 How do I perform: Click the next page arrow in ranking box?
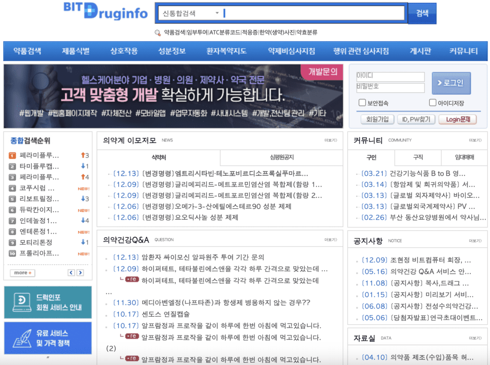point(80,273)
